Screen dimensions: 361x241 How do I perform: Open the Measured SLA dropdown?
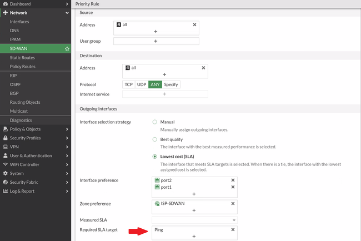coord(194,220)
